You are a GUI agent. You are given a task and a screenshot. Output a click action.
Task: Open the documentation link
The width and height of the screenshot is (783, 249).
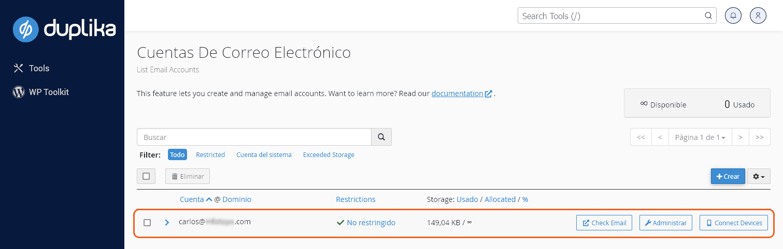click(x=457, y=94)
